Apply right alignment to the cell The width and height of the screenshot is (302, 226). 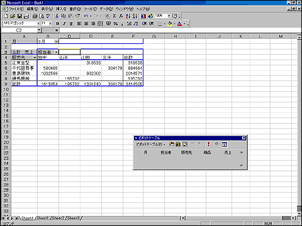[x=93, y=24]
